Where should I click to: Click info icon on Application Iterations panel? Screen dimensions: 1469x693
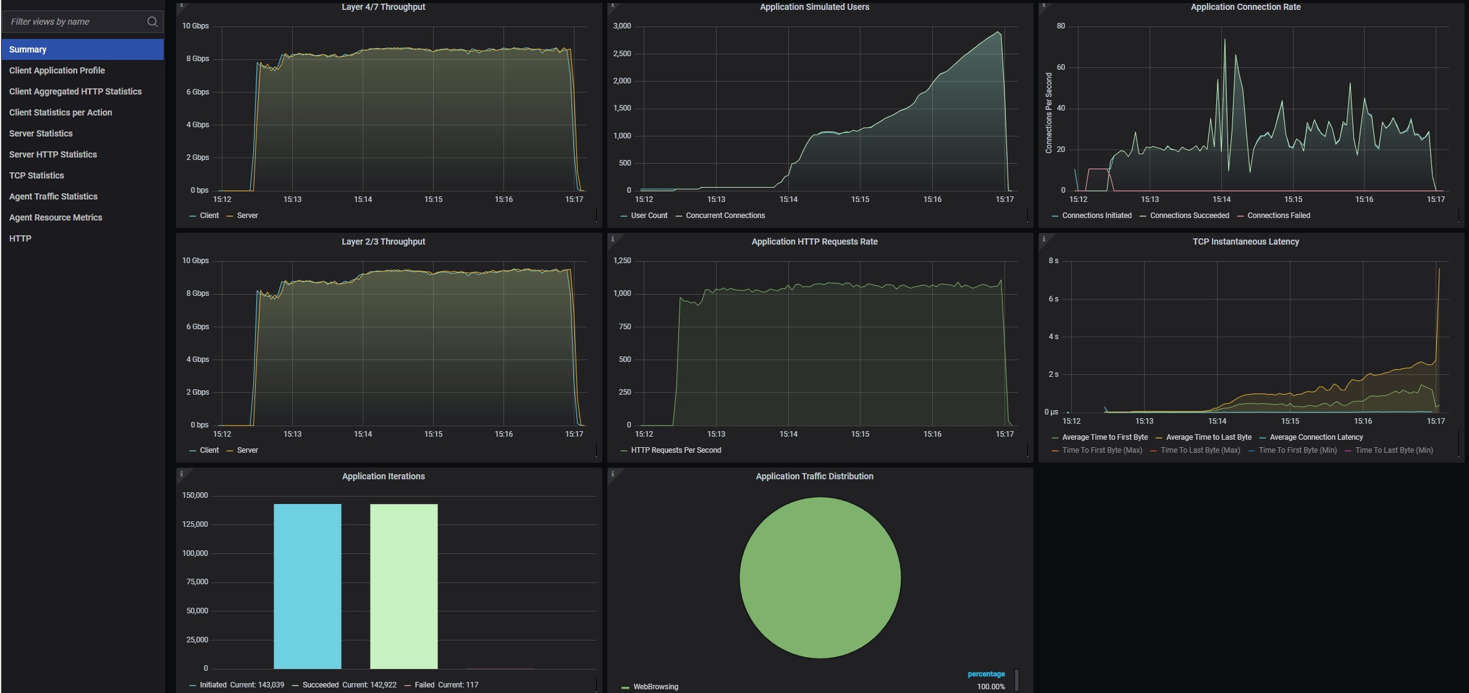pyautogui.click(x=181, y=474)
